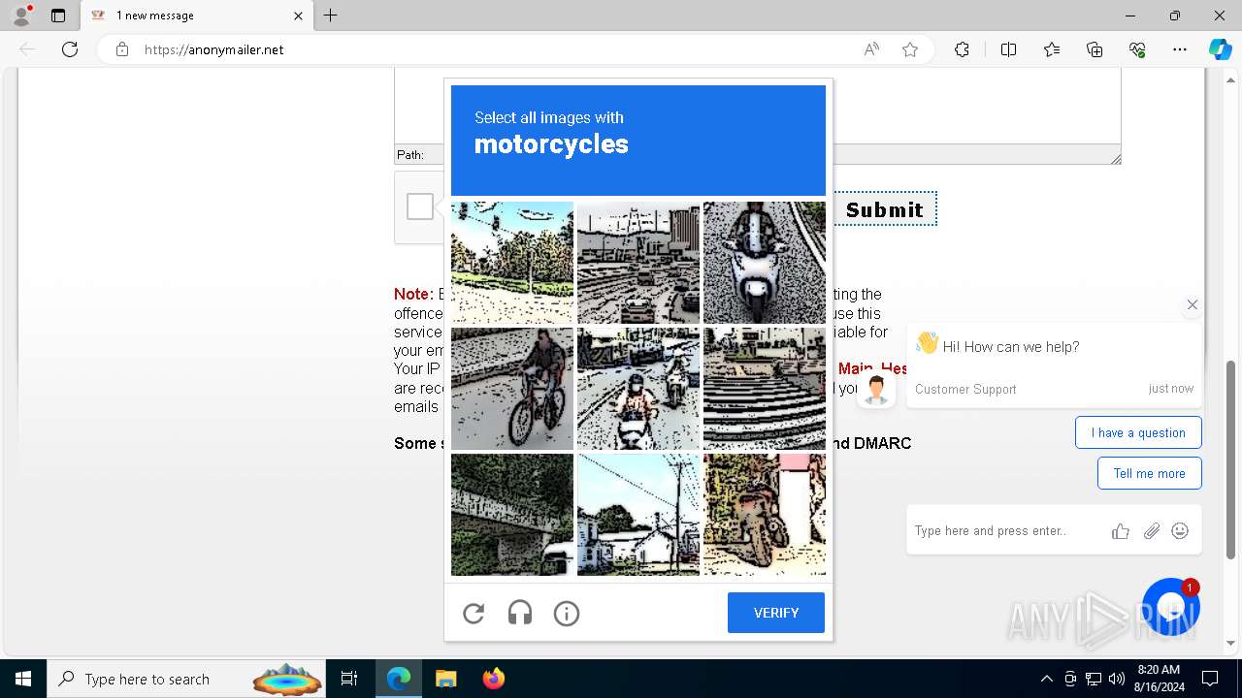Open the Favorites list icon

pyautogui.click(x=1052, y=49)
